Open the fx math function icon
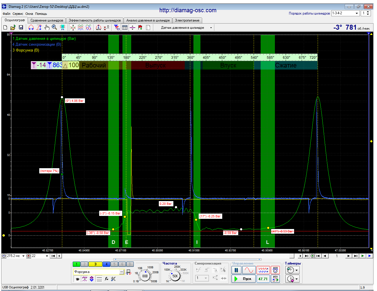Image resolution: width=377 pixels, height=291 pixels. [106, 279]
